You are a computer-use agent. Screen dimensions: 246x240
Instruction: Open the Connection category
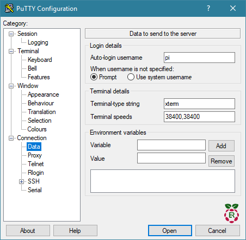tap(32, 138)
